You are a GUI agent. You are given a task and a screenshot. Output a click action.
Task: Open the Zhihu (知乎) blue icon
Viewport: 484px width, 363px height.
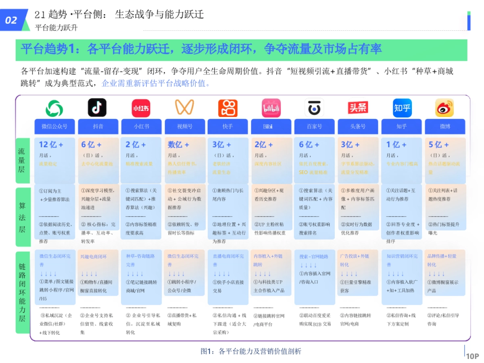tap(401, 107)
